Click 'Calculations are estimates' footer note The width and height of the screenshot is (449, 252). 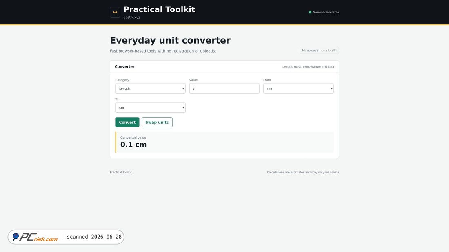coord(303,172)
